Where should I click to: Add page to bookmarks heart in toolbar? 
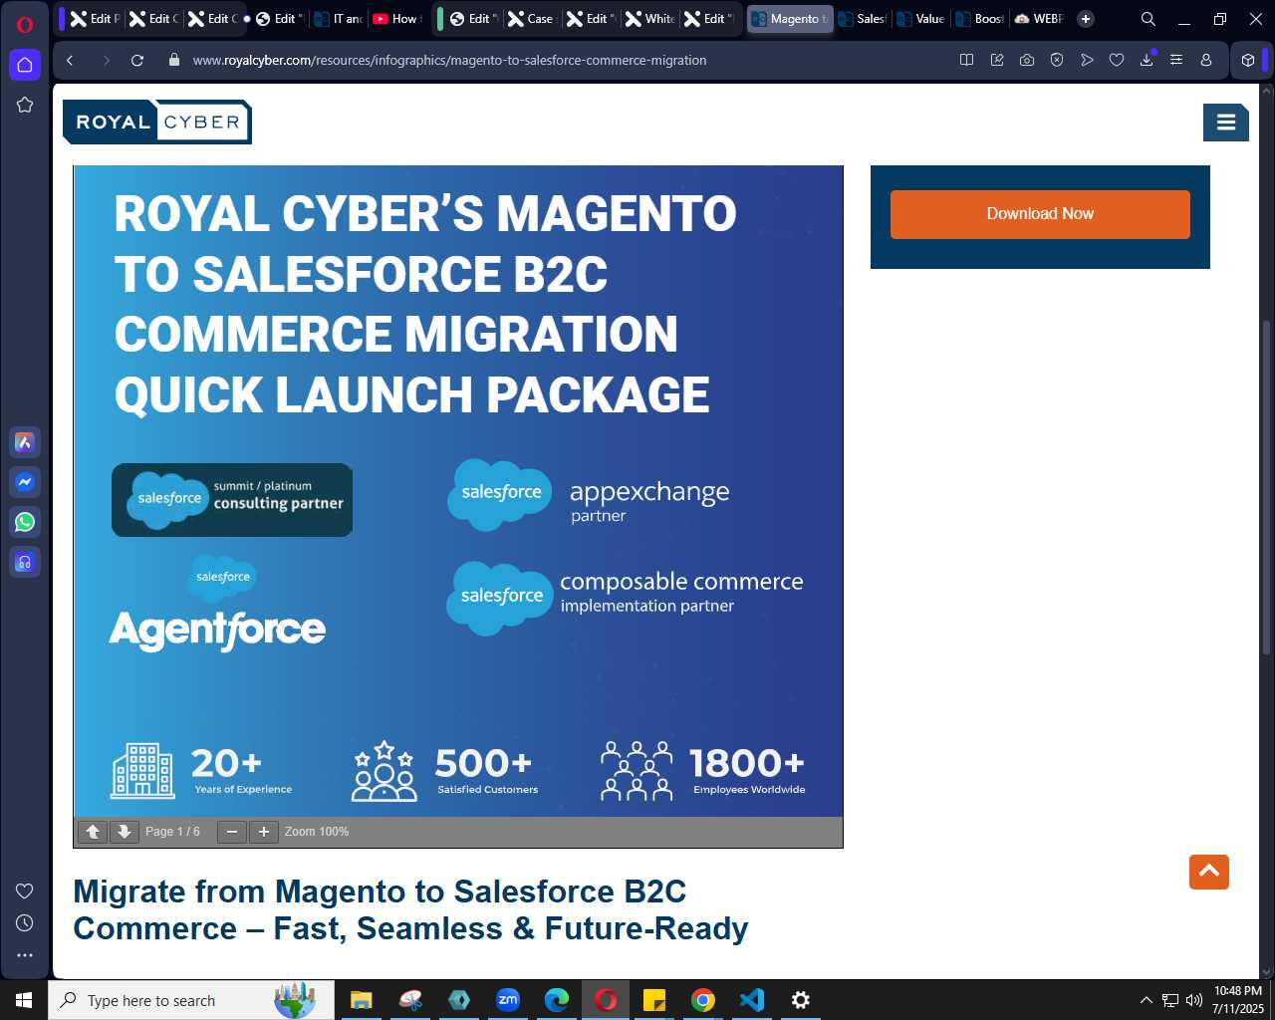(1117, 60)
